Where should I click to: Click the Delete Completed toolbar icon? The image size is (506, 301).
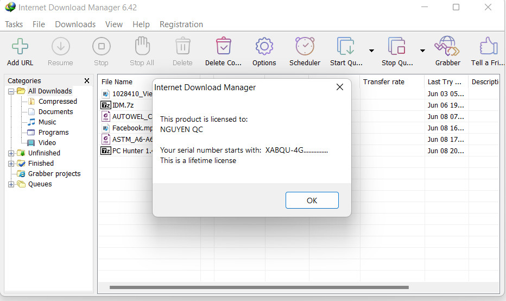[x=223, y=46]
